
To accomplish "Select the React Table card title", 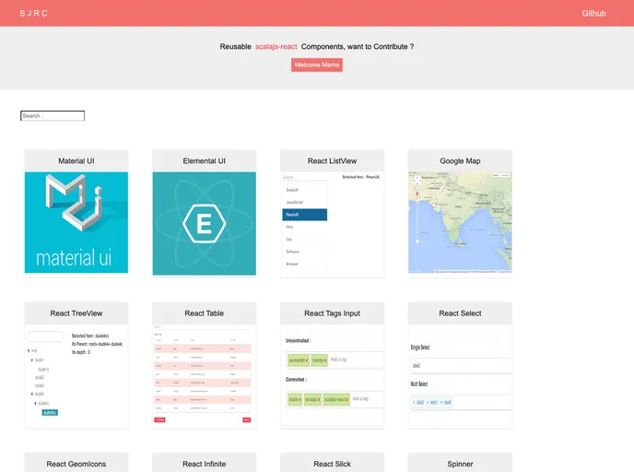I will [x=205, y=313].
